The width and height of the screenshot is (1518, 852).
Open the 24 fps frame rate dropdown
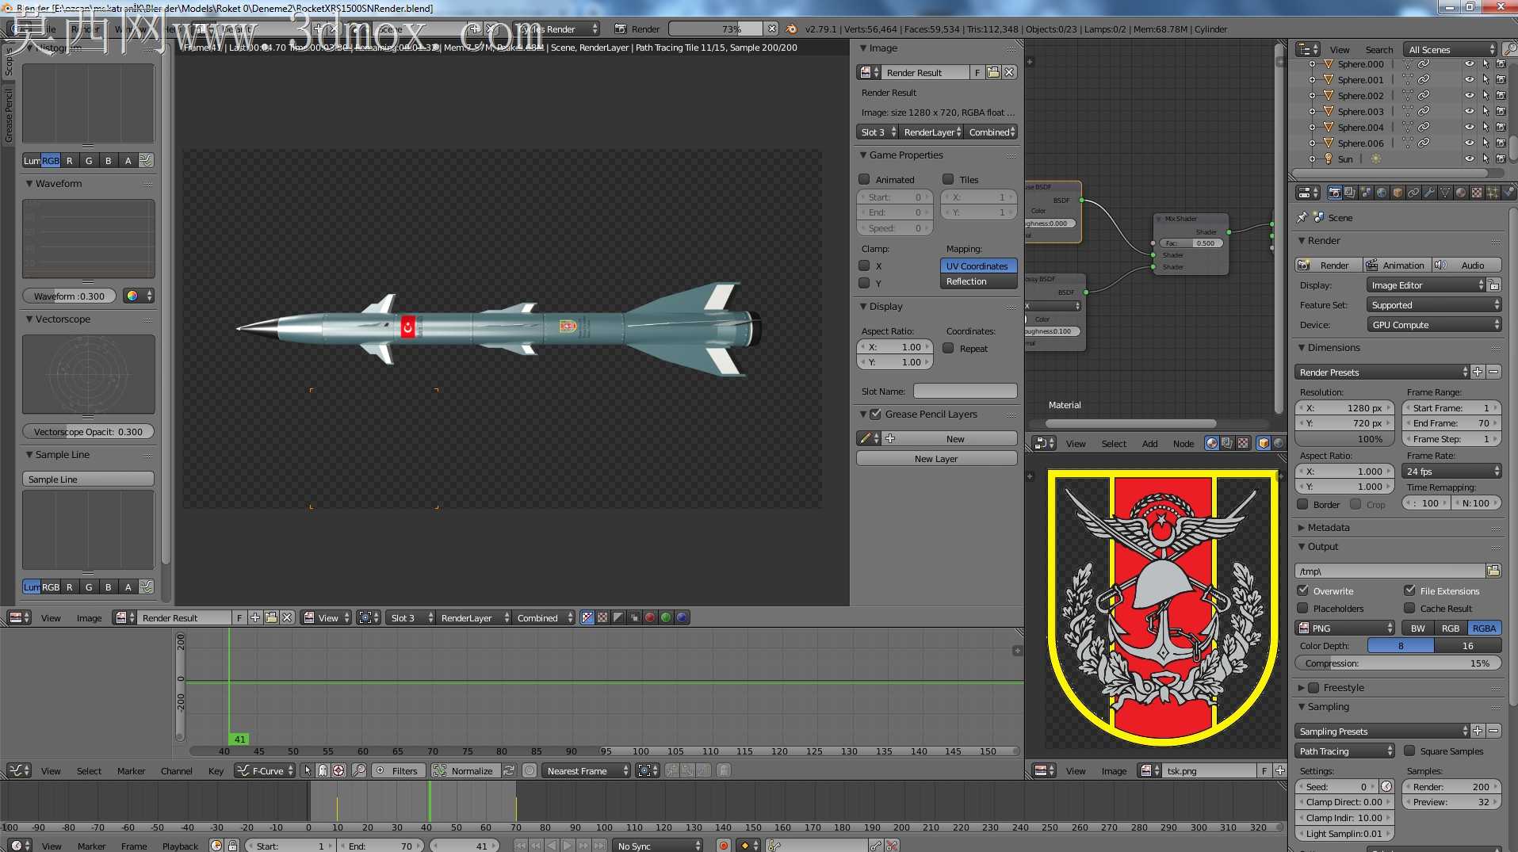pos(1452,472)
